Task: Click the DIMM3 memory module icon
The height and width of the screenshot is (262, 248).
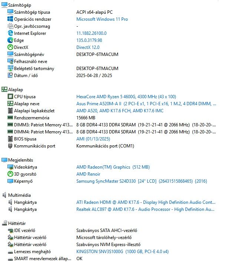Action: coord(10,125)
